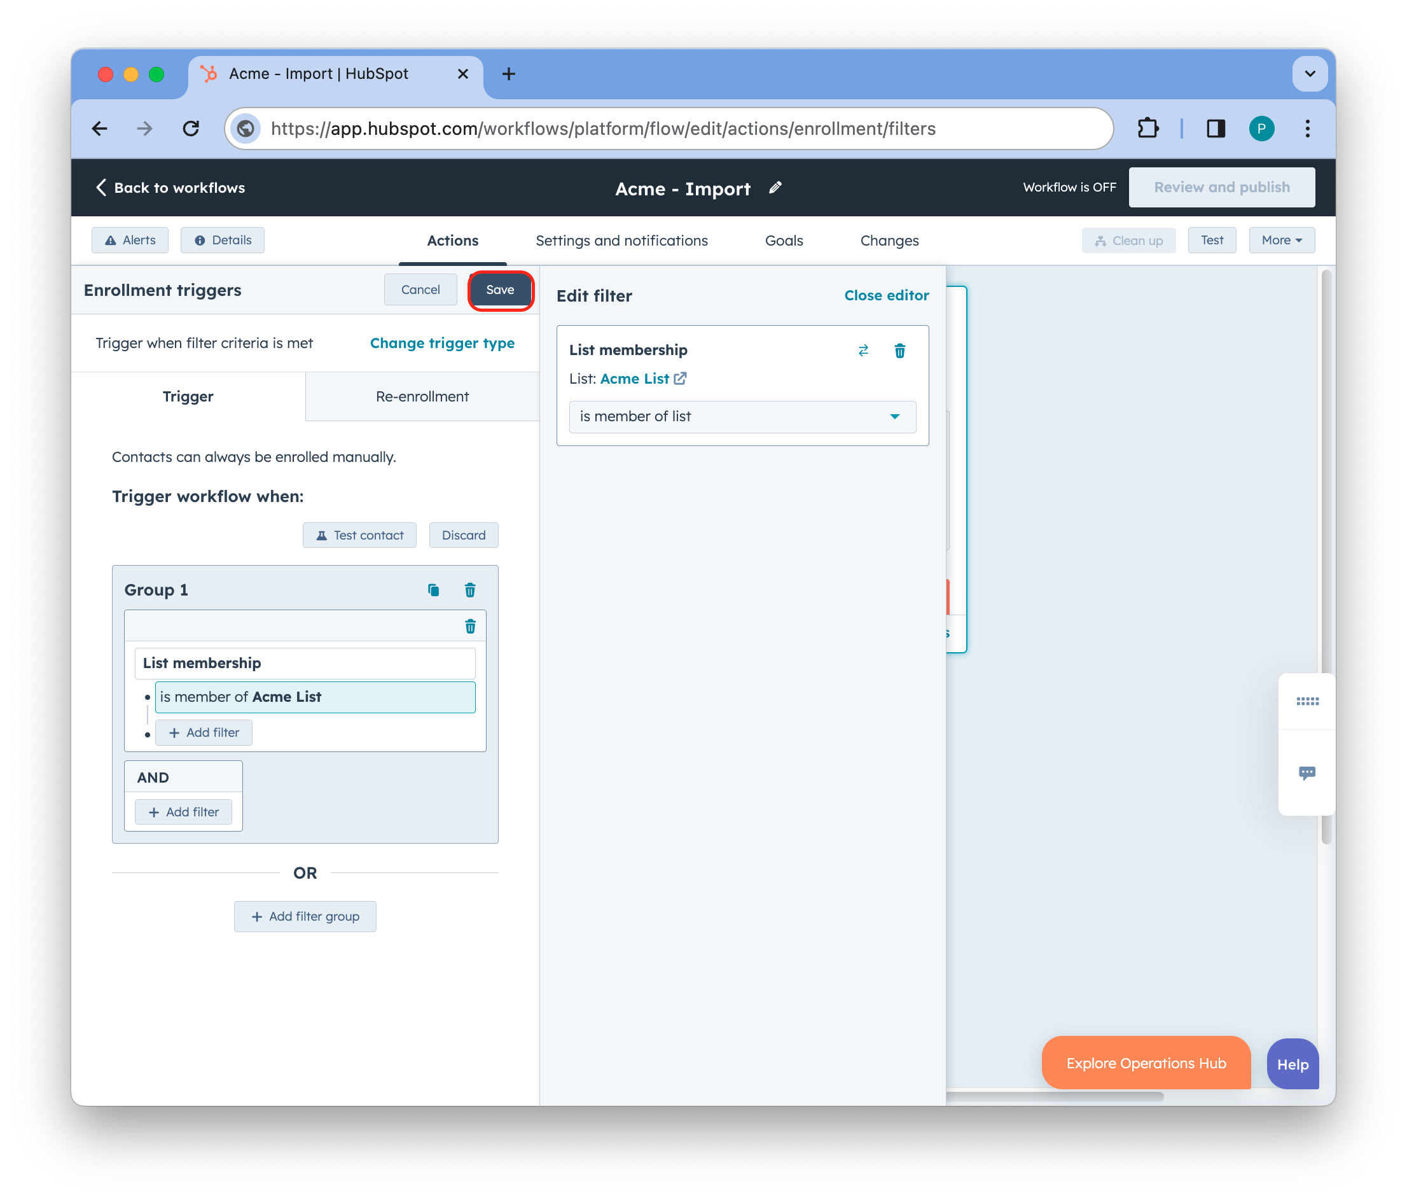Click the Workflow is OFF status text
1407x1200 pixels.
point(1069,188)
